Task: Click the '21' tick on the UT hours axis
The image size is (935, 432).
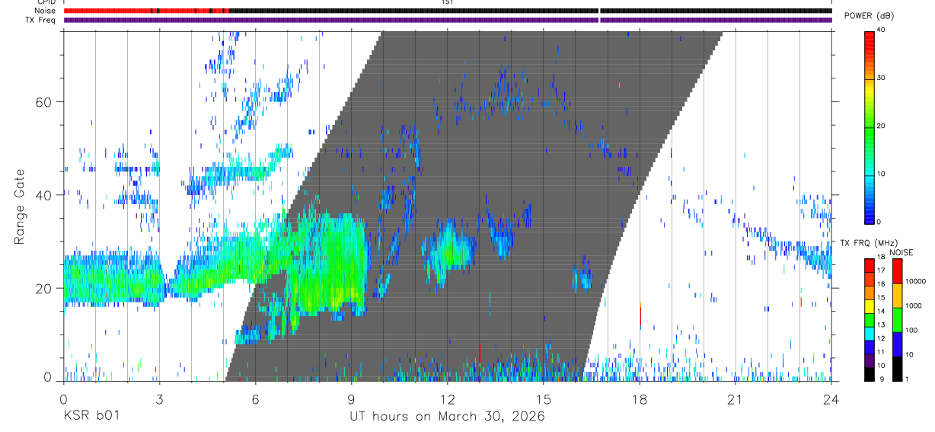Action: click(736, 398)
